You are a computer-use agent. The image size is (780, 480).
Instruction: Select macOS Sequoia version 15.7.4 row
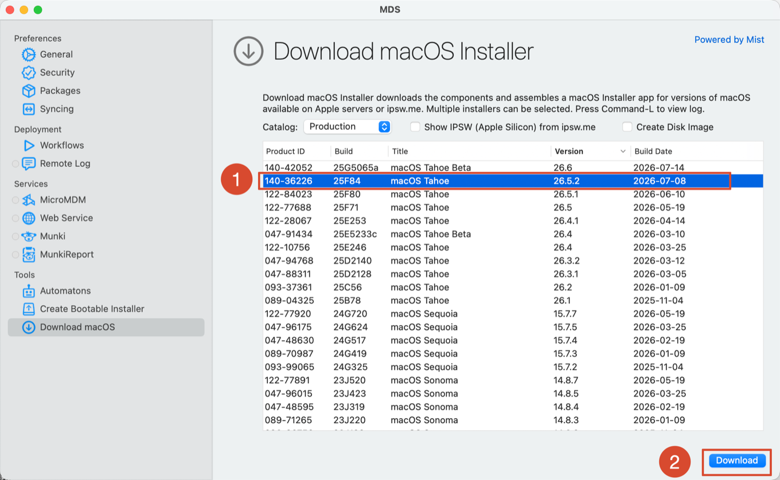click(513, 341)
